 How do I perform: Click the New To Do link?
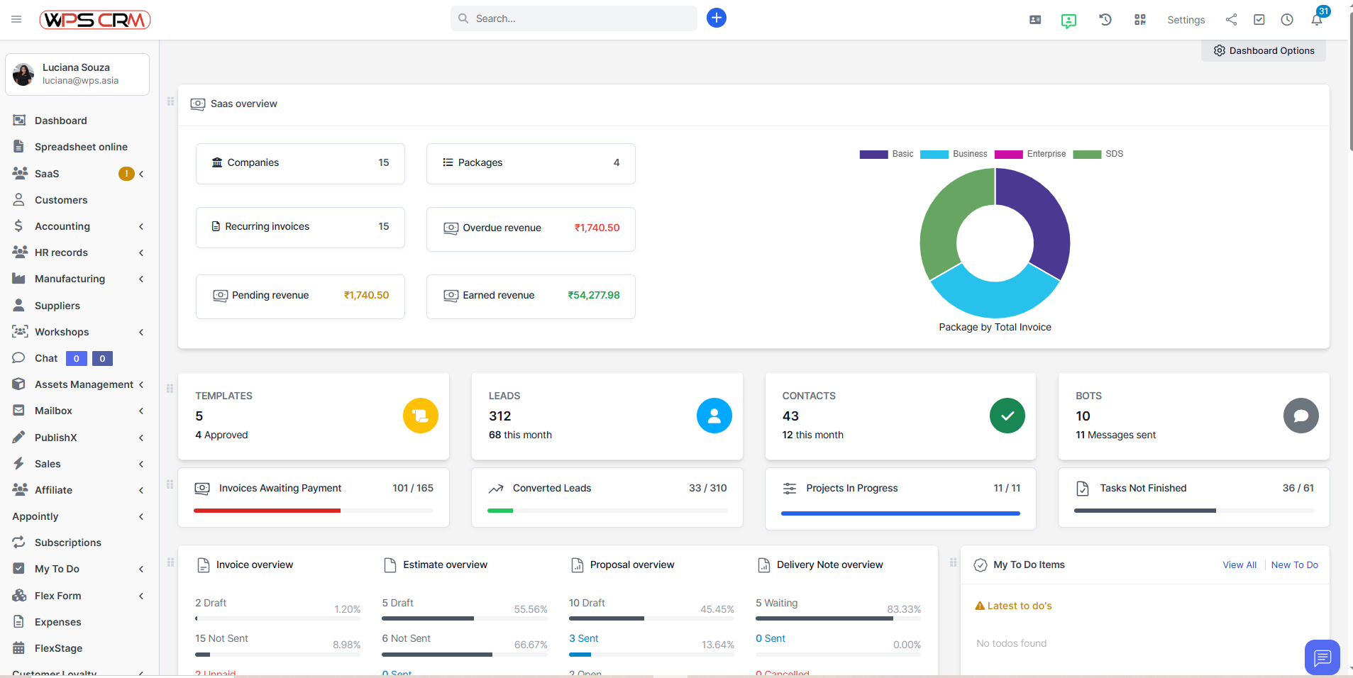tap(1294, 565)
